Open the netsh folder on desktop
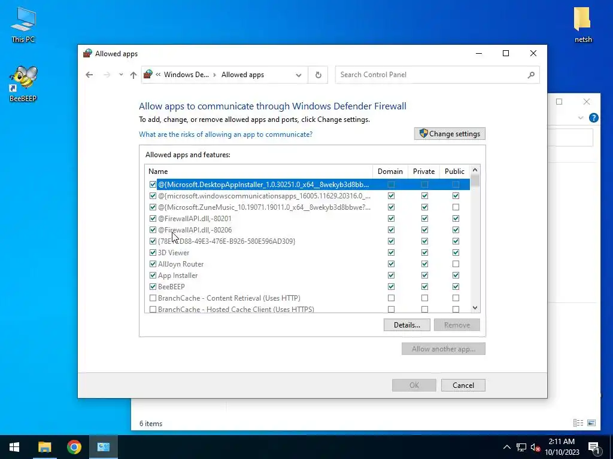Screen dimensions: 613x459 click(583, 25)
